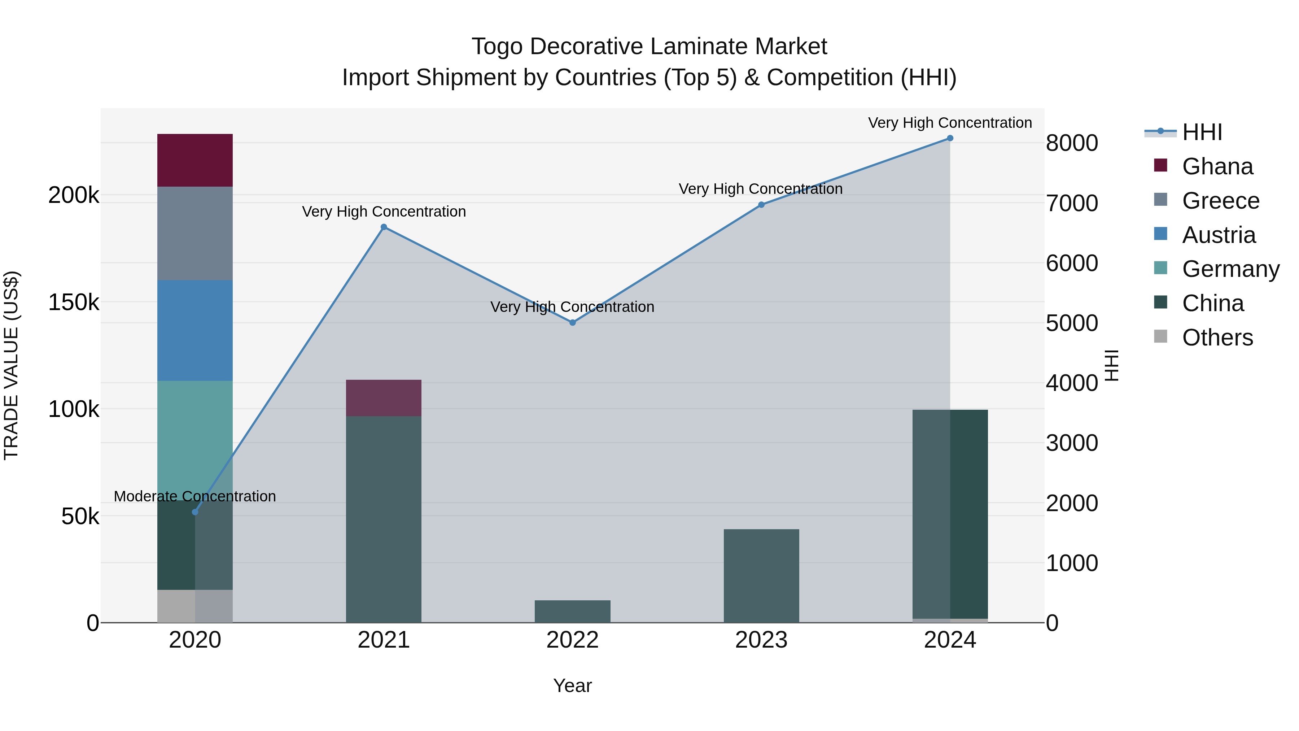This screenshot has width=1299, height=731.
Task: Click the '50k' left axis label
Action: pos(80,516)
